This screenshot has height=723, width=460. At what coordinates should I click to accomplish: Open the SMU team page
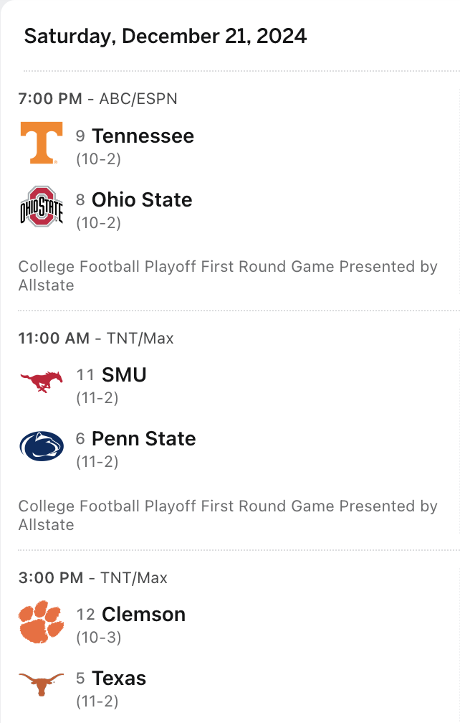pyautogui.click(x=124, y=374)
